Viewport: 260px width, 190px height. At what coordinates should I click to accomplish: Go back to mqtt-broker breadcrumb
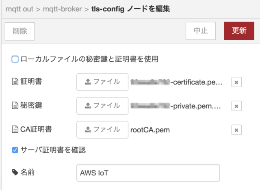[x=62, y=9]
